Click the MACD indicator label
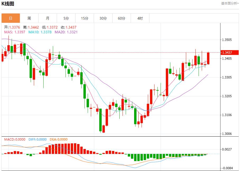This screenshot has height=171, width=240. [x=15, y=139]
